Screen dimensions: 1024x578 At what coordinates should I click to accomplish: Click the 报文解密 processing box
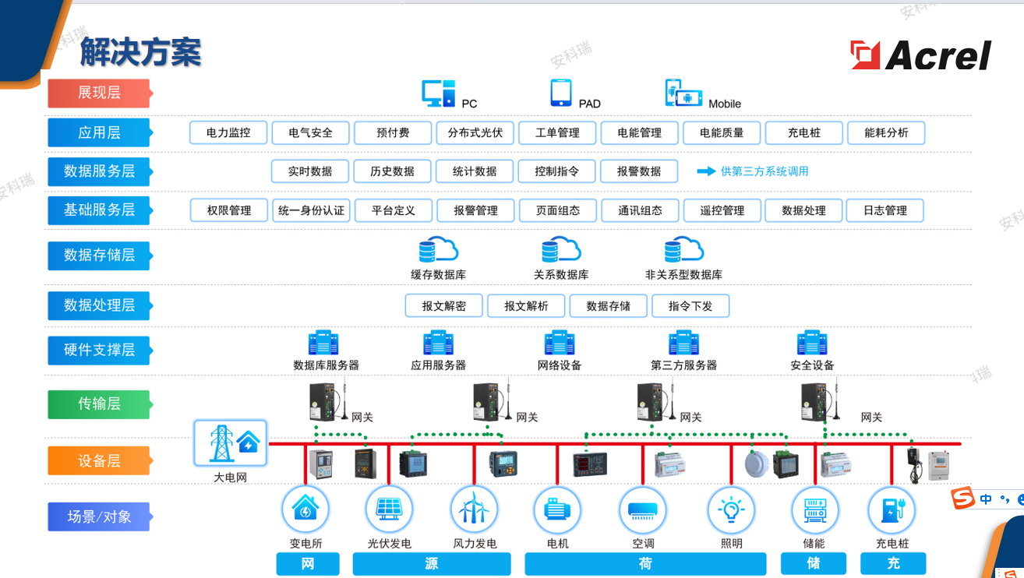click(443, 306)
